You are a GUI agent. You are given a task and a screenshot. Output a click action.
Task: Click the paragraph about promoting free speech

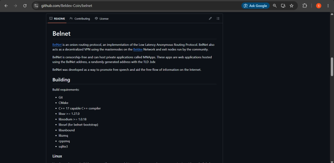(127, 69)
